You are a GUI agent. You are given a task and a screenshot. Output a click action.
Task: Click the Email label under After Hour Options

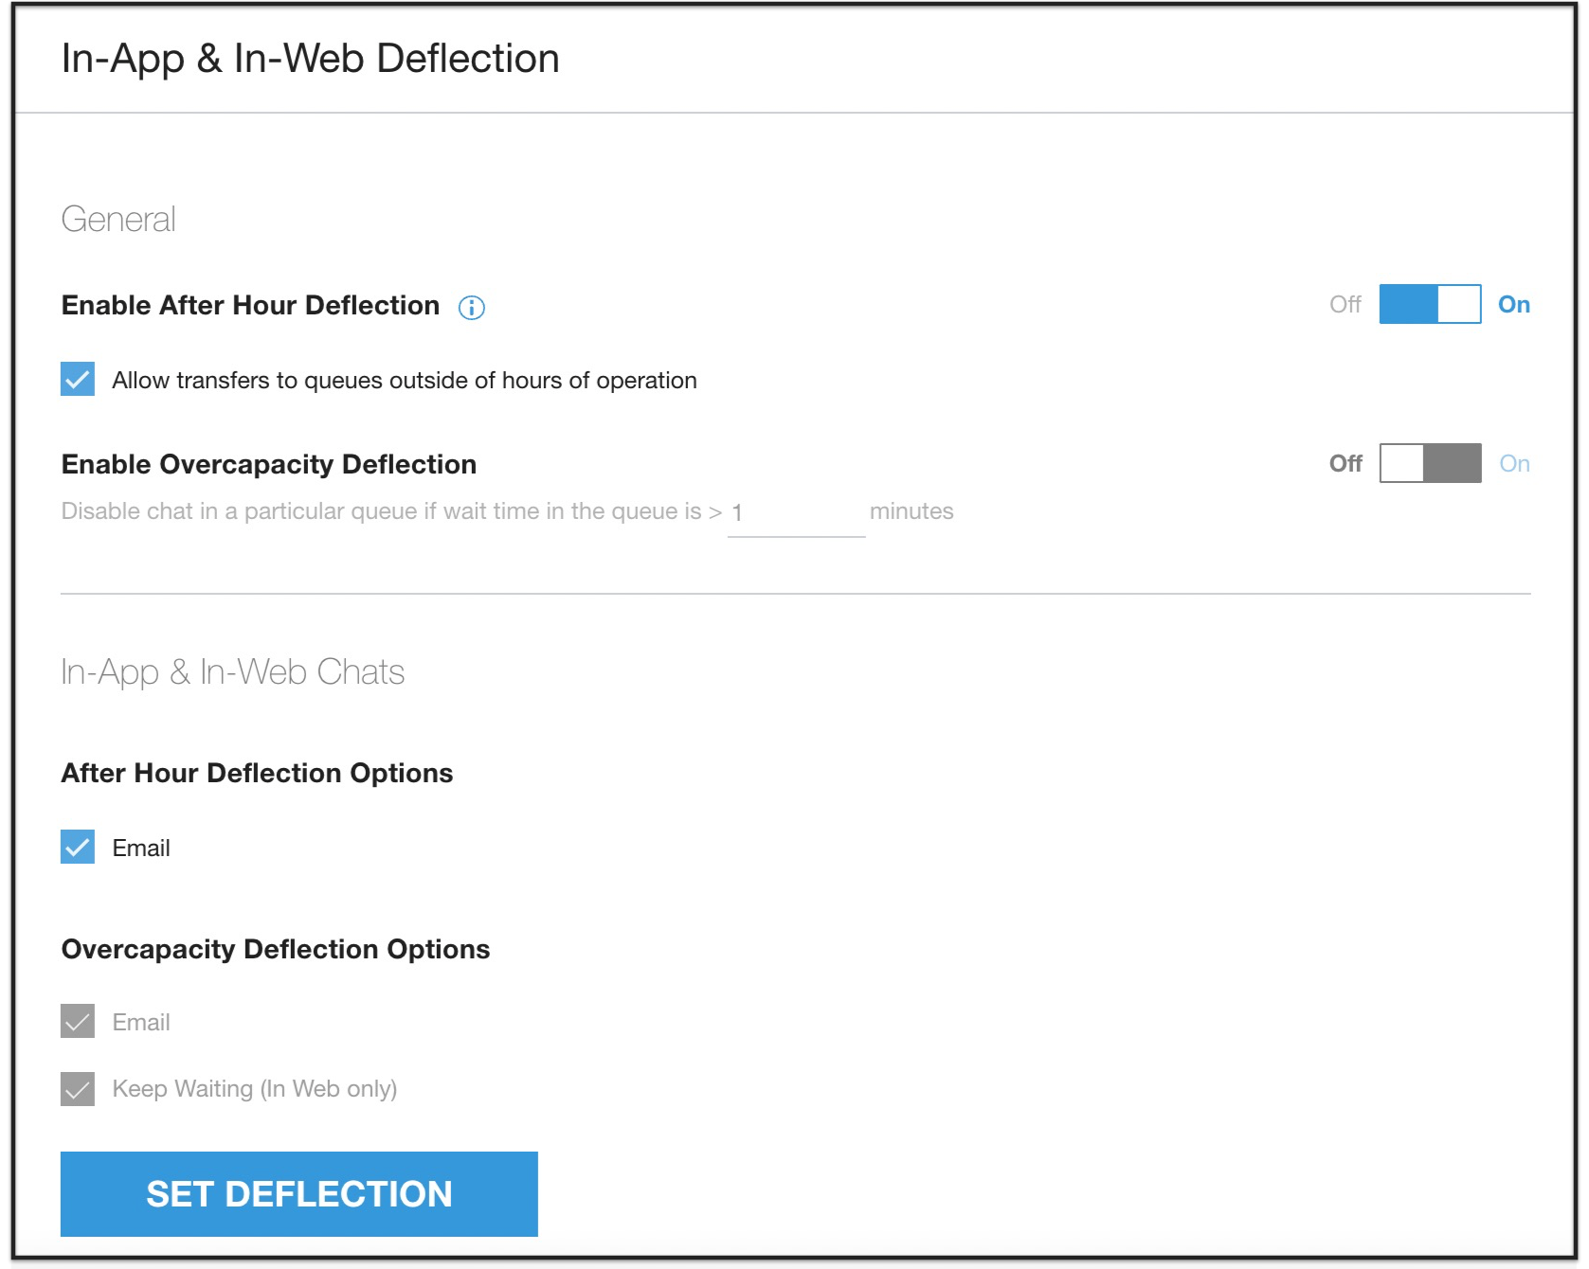click(x=141, y=848)
